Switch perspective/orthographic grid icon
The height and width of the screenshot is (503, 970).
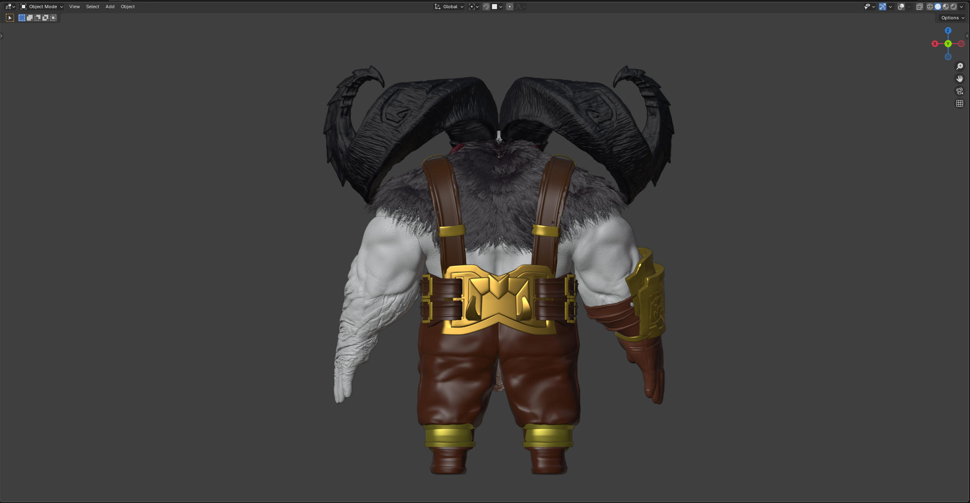960,103
